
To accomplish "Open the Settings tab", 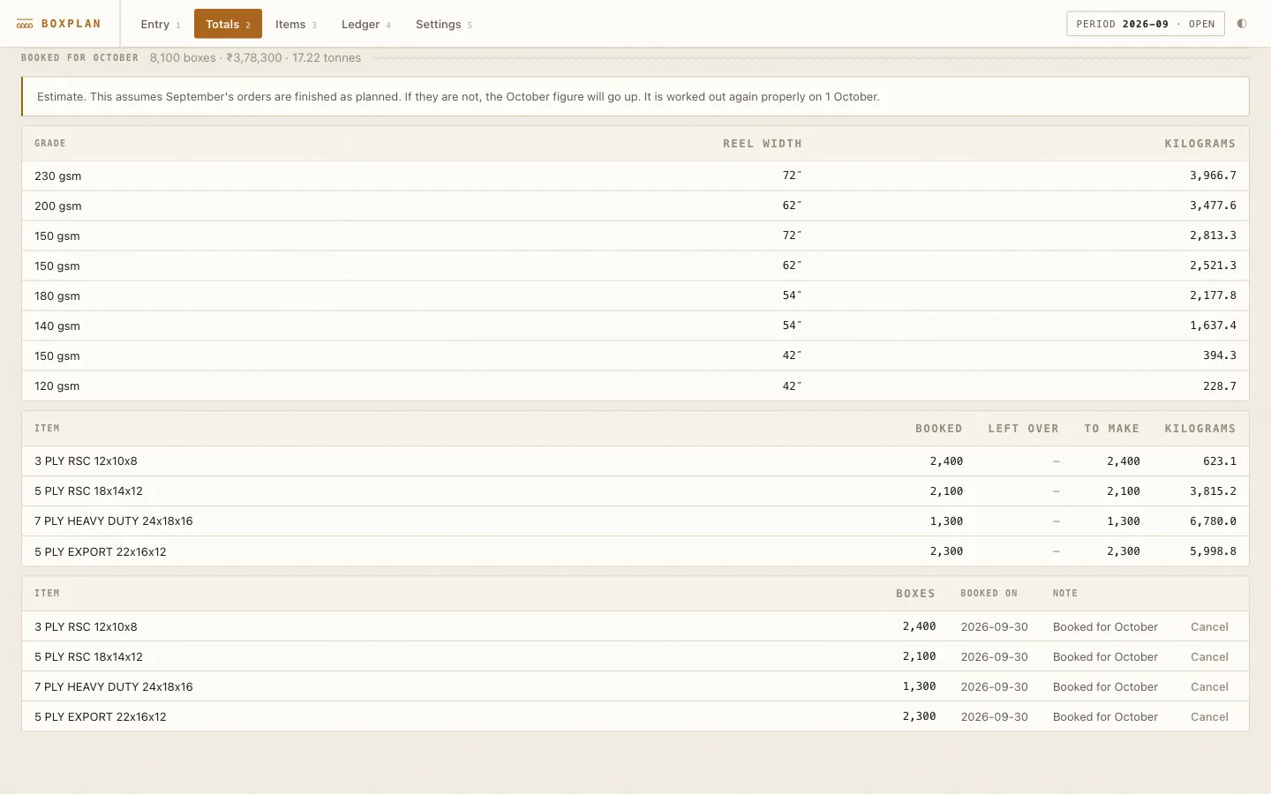I will [x=443, y=24].
